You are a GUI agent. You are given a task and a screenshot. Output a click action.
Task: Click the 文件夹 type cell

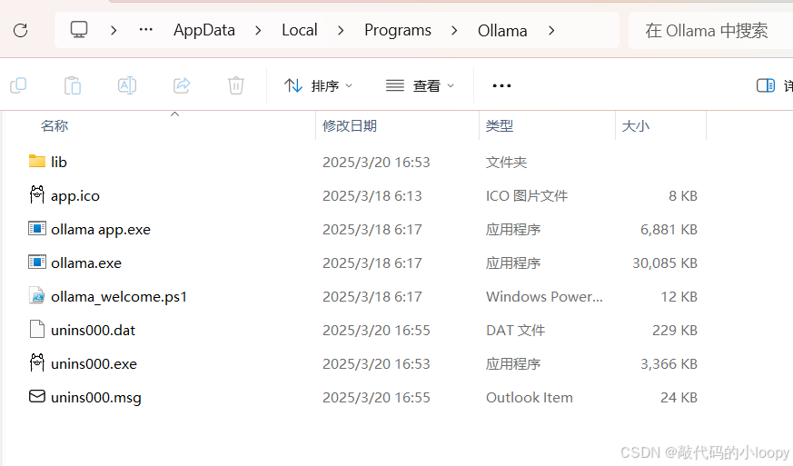point(506,162)
